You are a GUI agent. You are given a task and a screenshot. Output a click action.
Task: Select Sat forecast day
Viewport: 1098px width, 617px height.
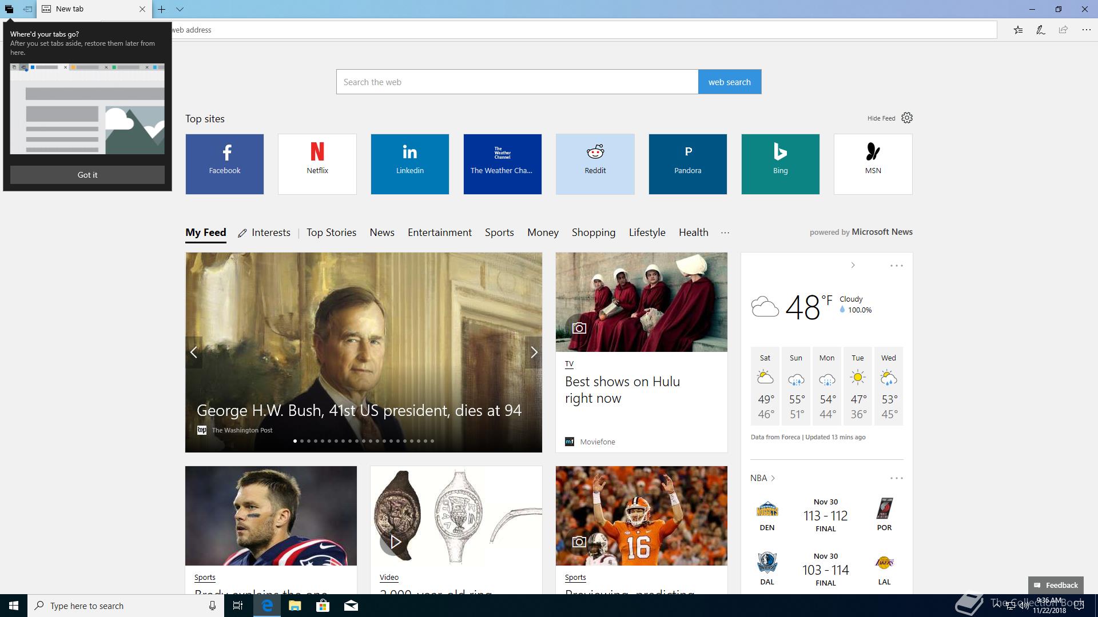point(765,386)
